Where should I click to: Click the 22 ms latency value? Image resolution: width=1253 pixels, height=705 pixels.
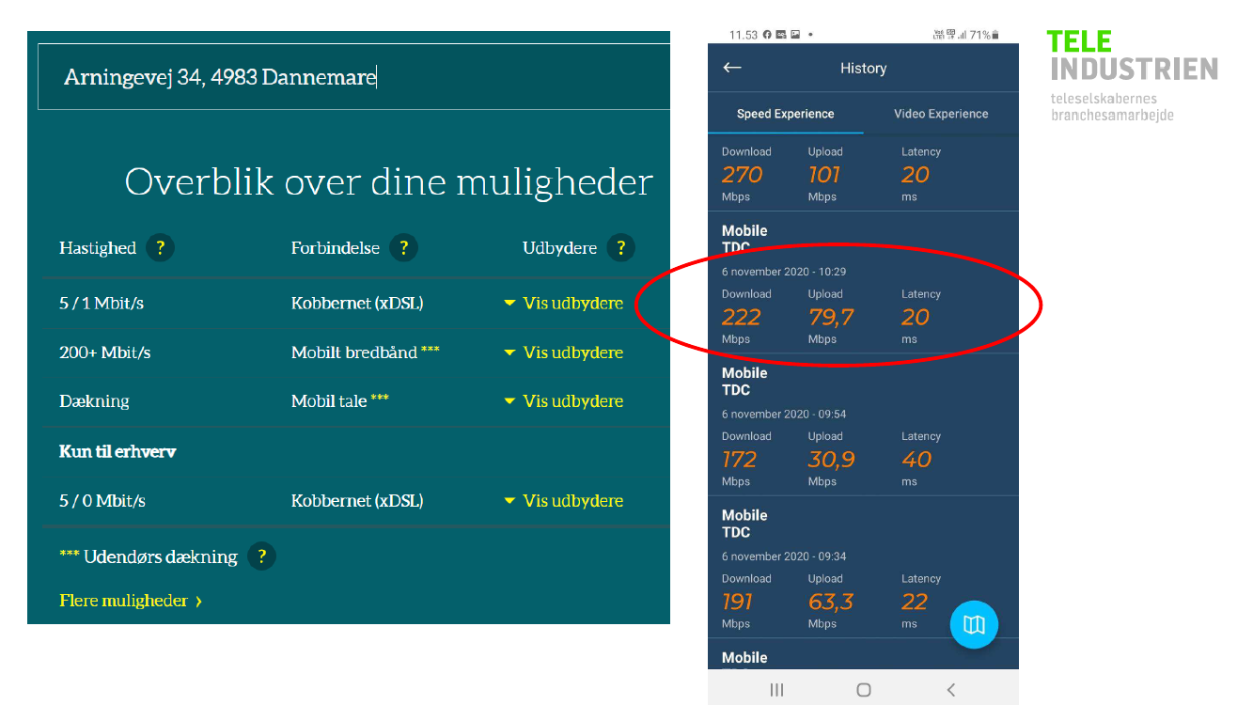(x=915, y=603)
